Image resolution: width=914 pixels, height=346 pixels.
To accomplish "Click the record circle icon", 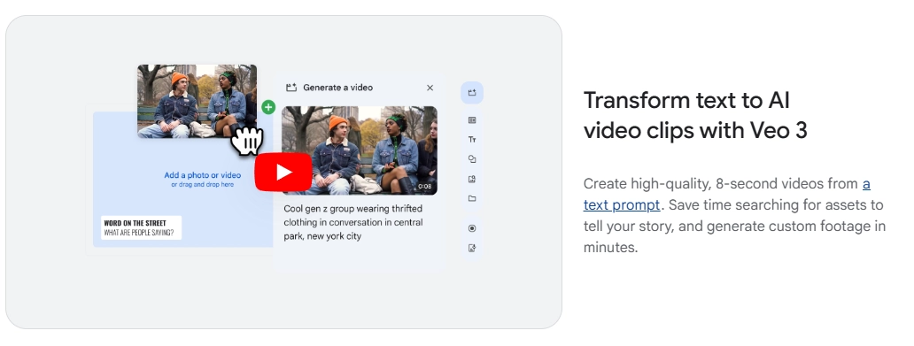I will point(472,228).
